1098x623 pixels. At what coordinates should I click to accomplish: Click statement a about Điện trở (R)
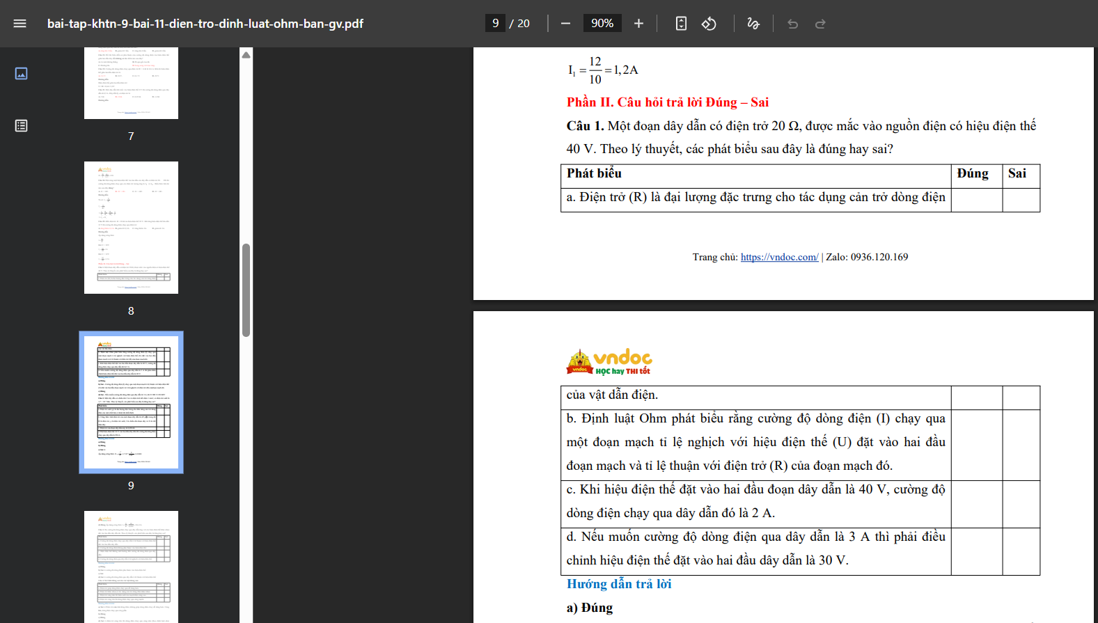pos(755,198)
